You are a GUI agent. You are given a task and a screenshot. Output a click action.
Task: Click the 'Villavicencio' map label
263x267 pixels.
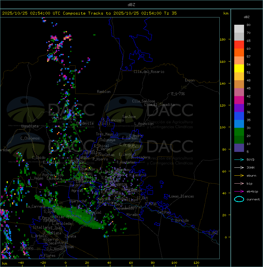(x=64, y=118)
